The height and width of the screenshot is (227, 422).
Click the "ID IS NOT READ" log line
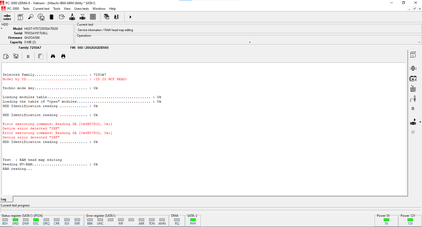pyautogui.click(x=65, y=79)
